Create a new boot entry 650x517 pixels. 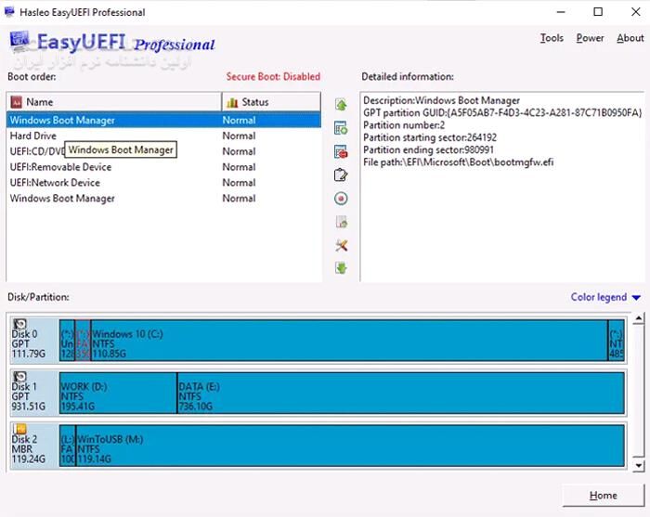click(341, 128)
